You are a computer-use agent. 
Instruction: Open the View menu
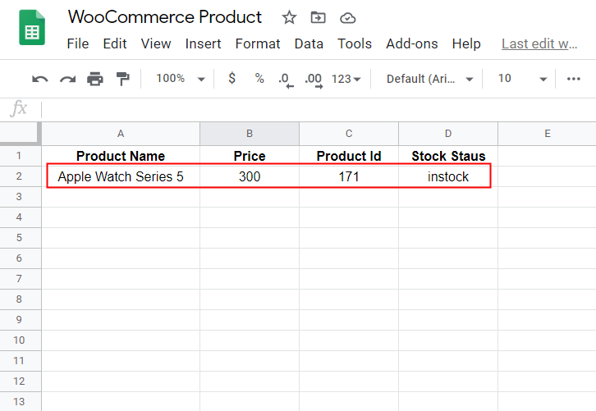pyautogui.click(x=156, y=43)
